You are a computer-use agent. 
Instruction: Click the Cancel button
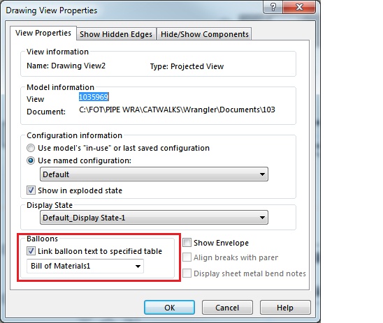pos(227,308)
